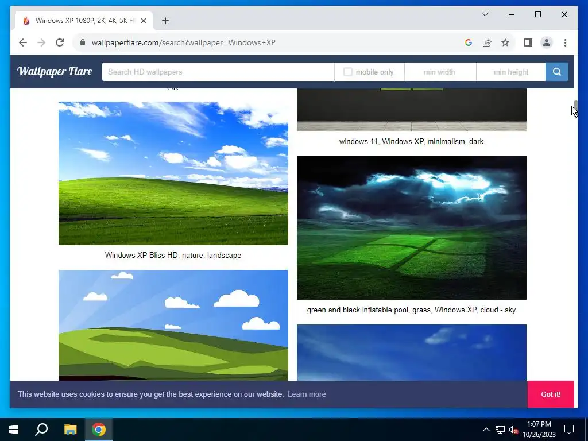Go back to the previous page

(x=23, y=42)
